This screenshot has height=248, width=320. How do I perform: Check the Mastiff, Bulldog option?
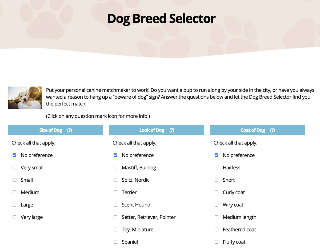tap(115, 168)
